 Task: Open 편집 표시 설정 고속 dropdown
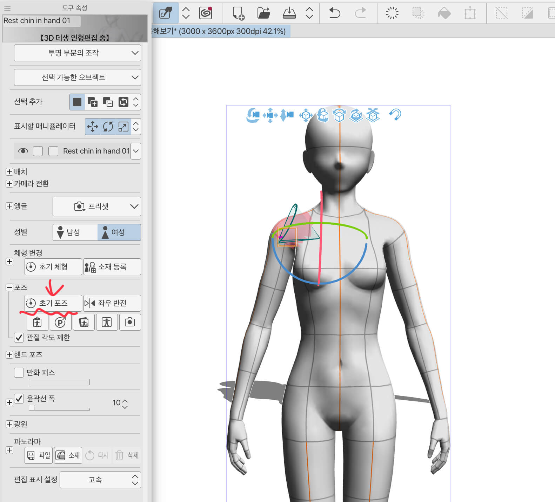point(100,480)
